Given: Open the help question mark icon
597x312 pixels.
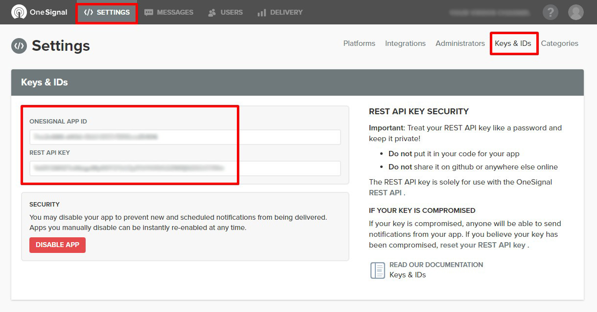Looking at the screenshot, I should [550, 12].
